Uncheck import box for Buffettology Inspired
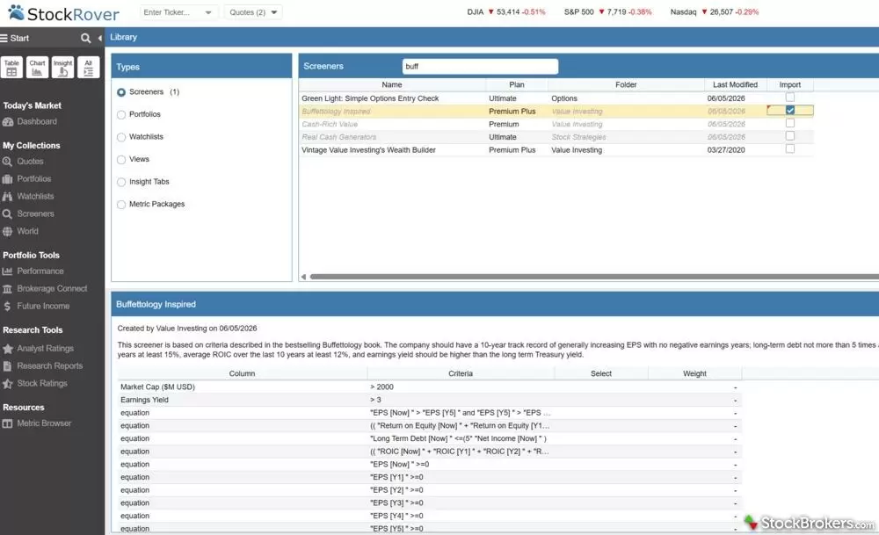The width and height of the screenshot is (879, 535). click(x=790, y=111)
